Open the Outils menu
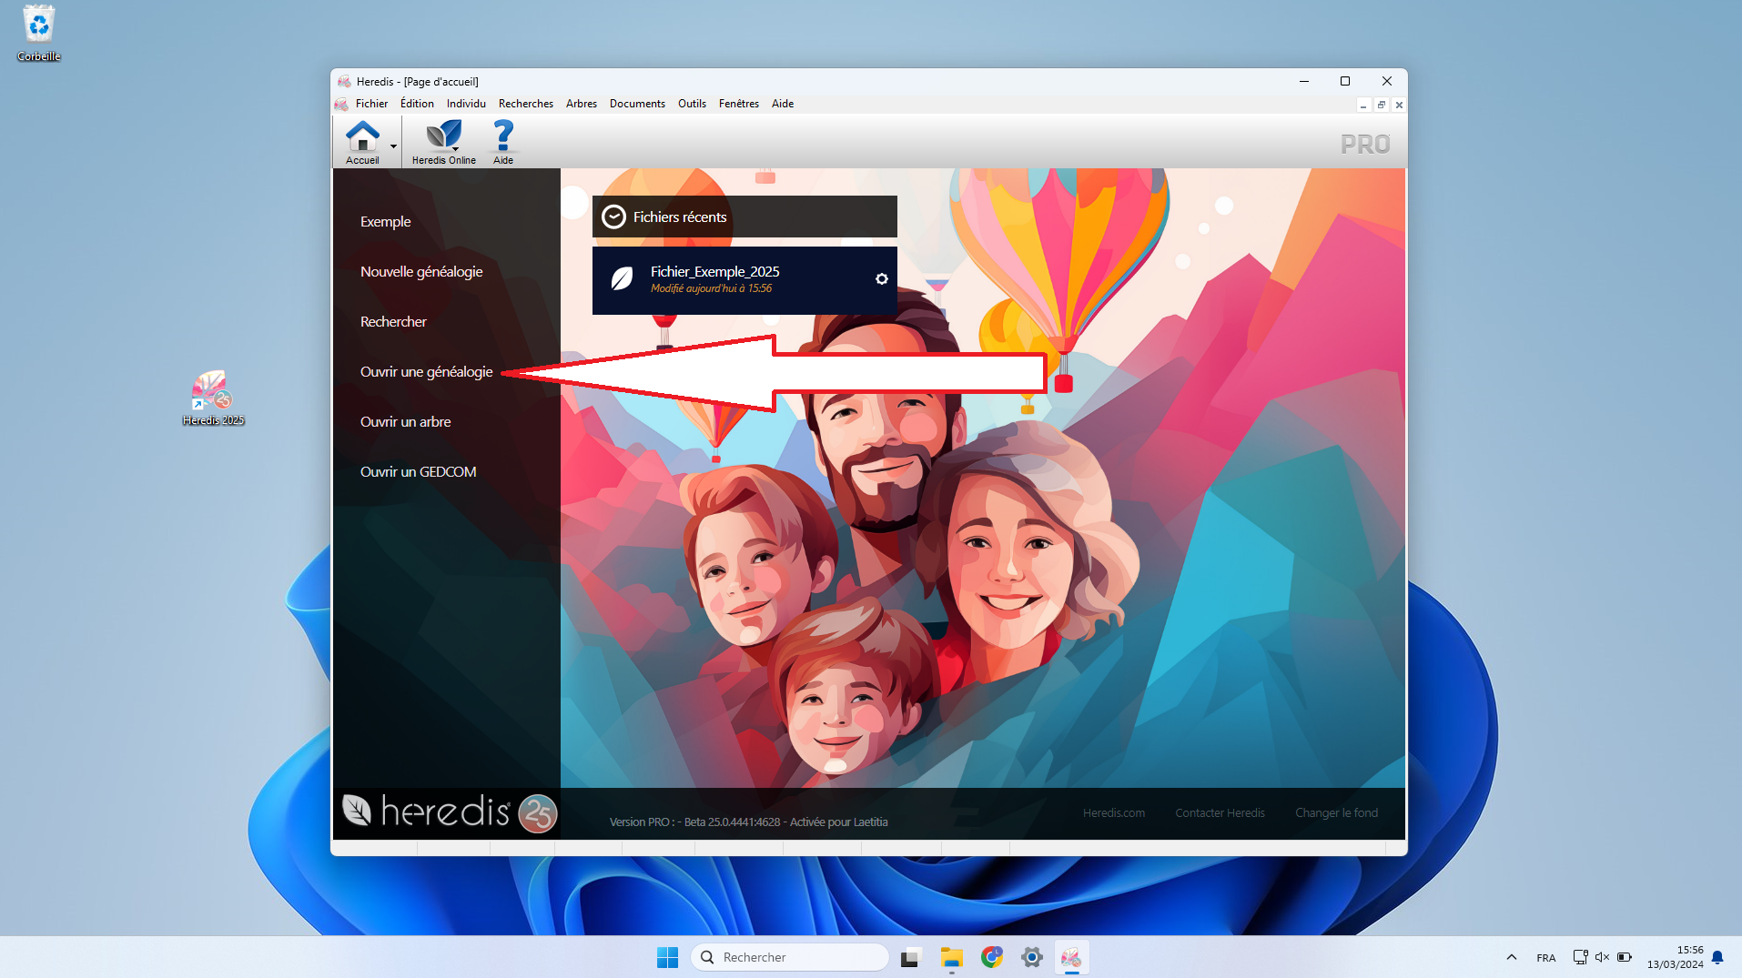 click(692, 104)
